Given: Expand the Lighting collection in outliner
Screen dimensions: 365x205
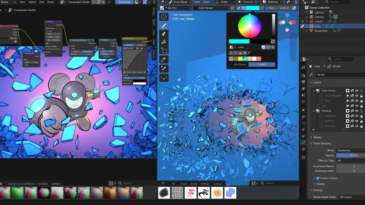Looking at the screenshot, I should [x=307, y=12].
